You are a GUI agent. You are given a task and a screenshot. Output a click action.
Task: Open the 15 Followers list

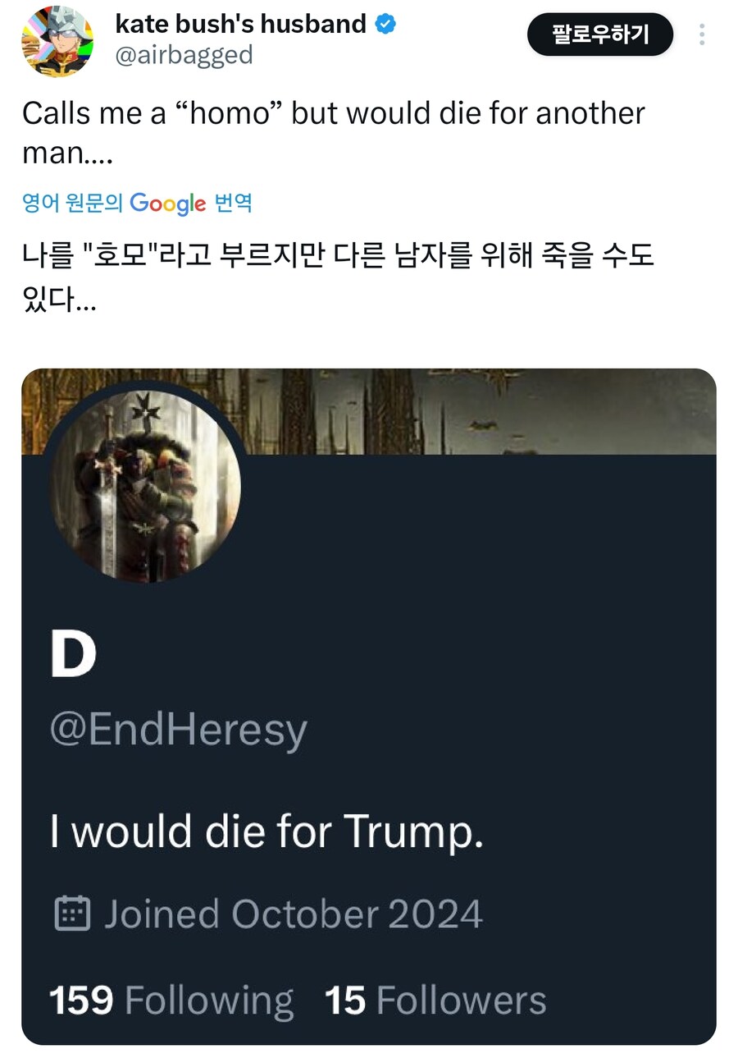[435, 1000]
